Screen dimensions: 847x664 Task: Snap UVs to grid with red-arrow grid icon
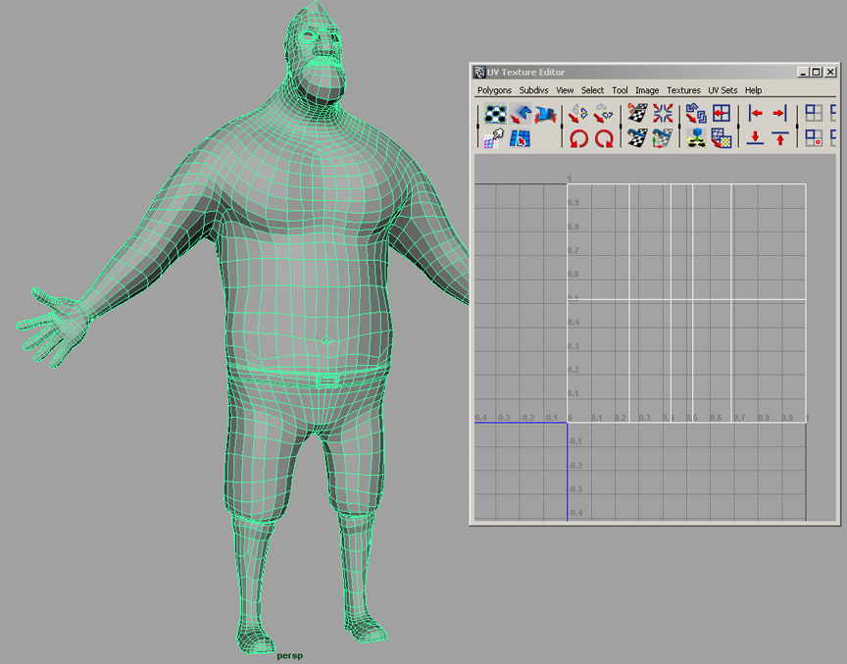[722, 114]
